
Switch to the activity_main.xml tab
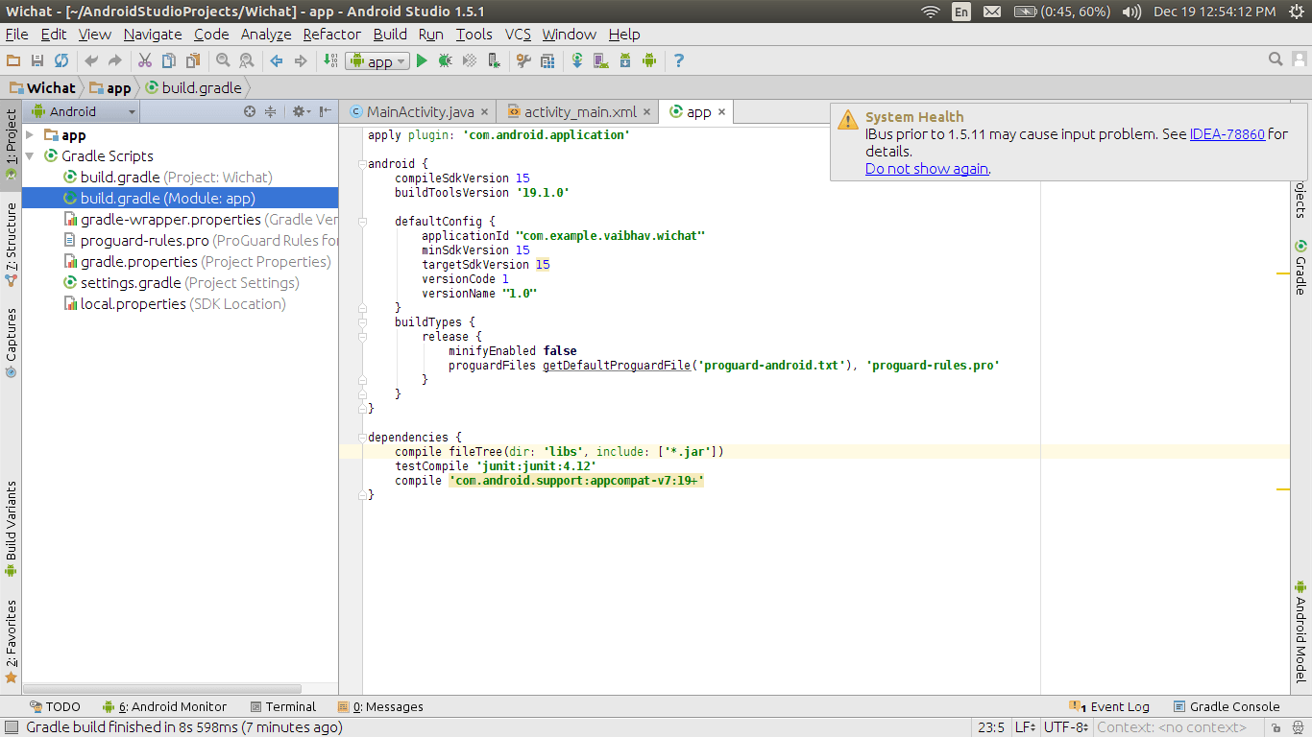pos(580,112)
